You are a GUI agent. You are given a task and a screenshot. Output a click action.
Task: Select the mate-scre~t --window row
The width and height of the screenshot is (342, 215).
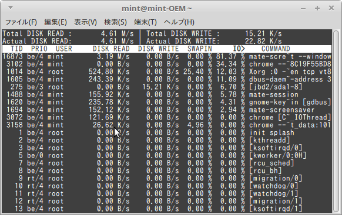167,56
